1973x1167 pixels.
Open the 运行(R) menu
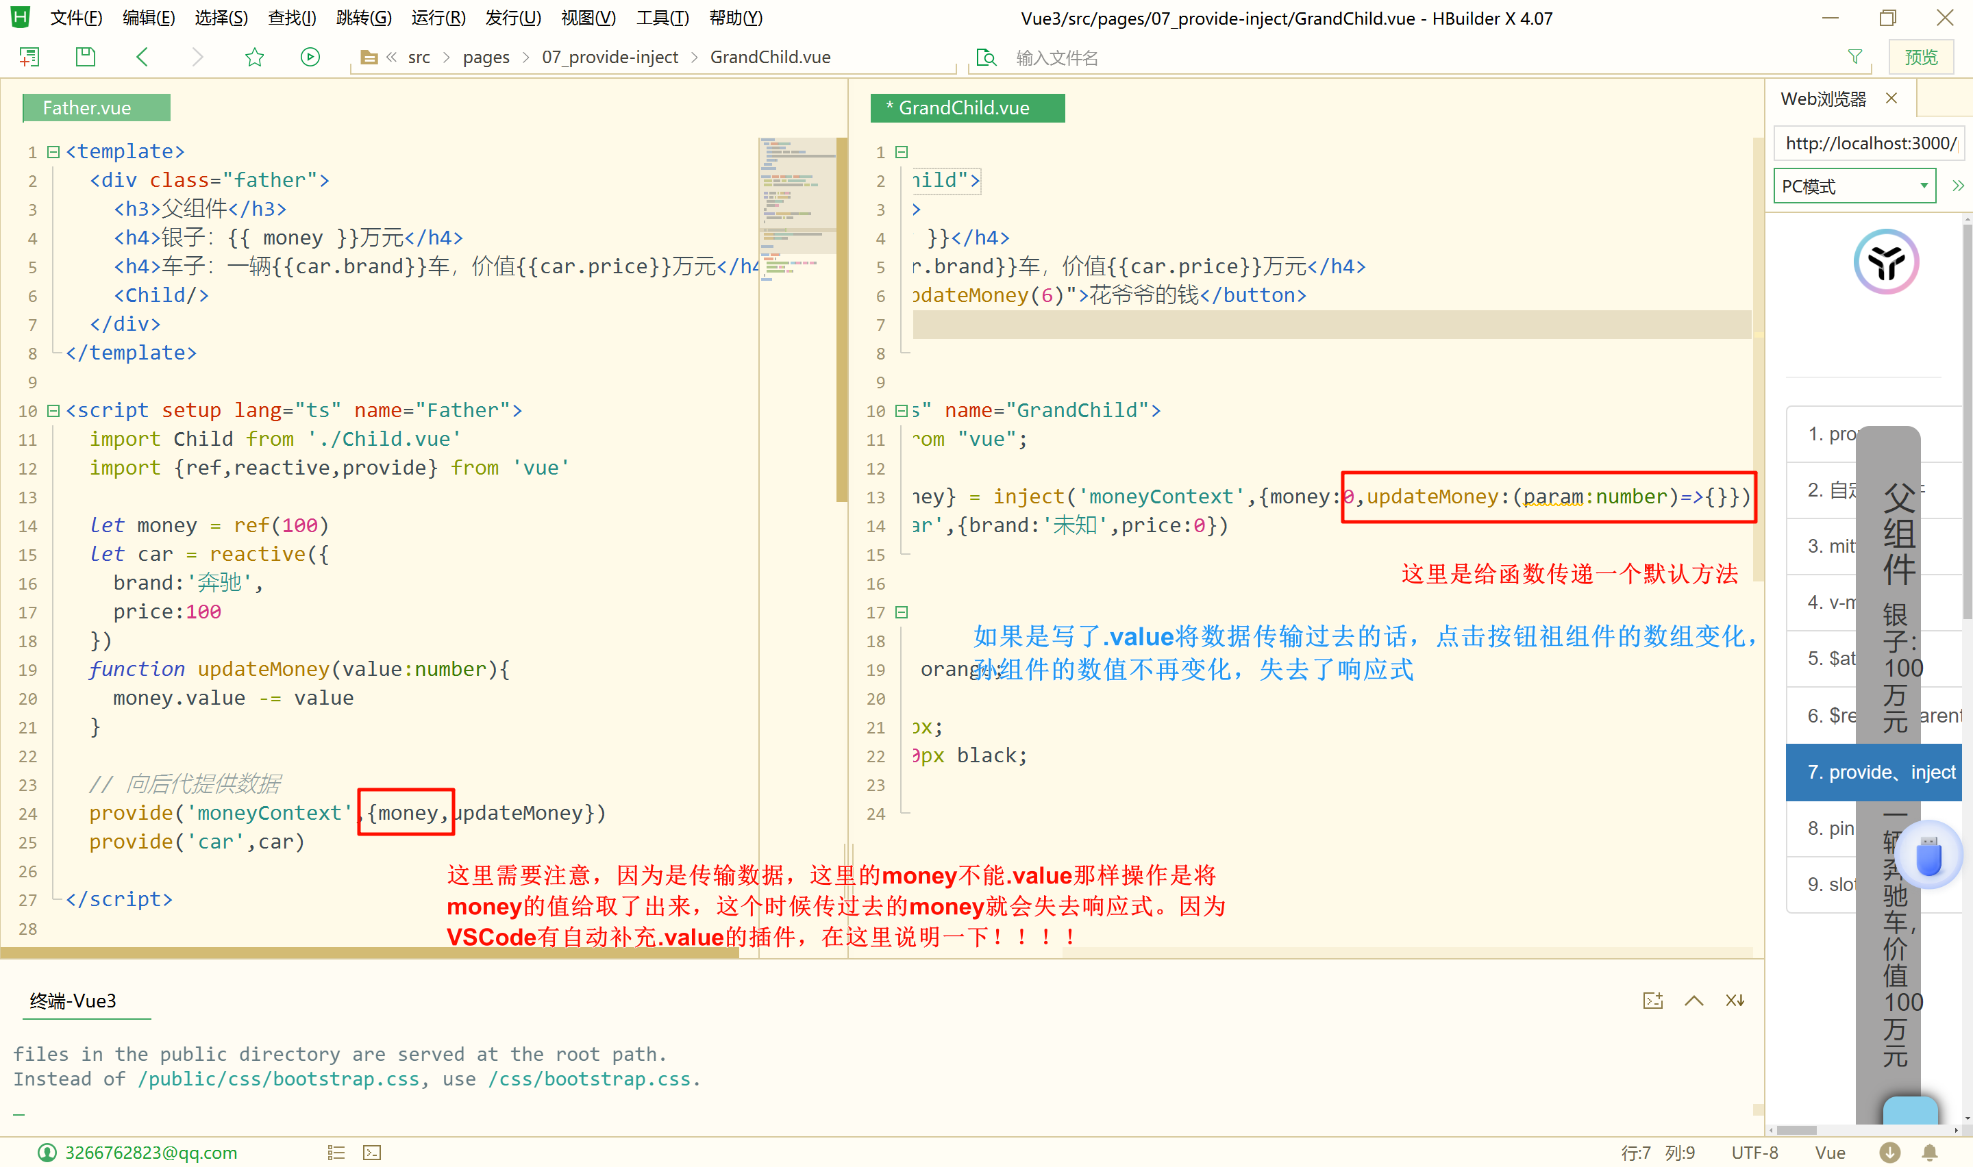point(438,17)
